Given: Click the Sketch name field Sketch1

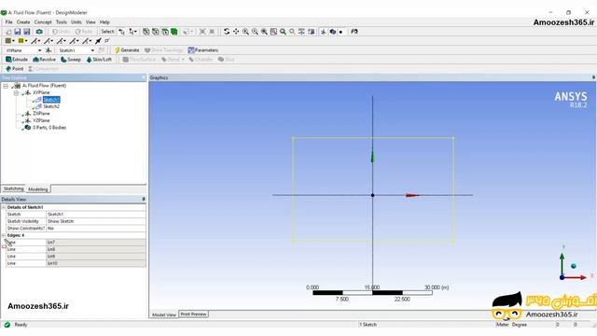Looking at the screenshot, I should pyautogui.click(x=96, y=214).
